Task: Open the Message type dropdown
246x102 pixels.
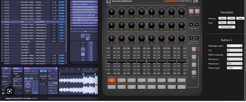Action: click(x=235, y=46)
